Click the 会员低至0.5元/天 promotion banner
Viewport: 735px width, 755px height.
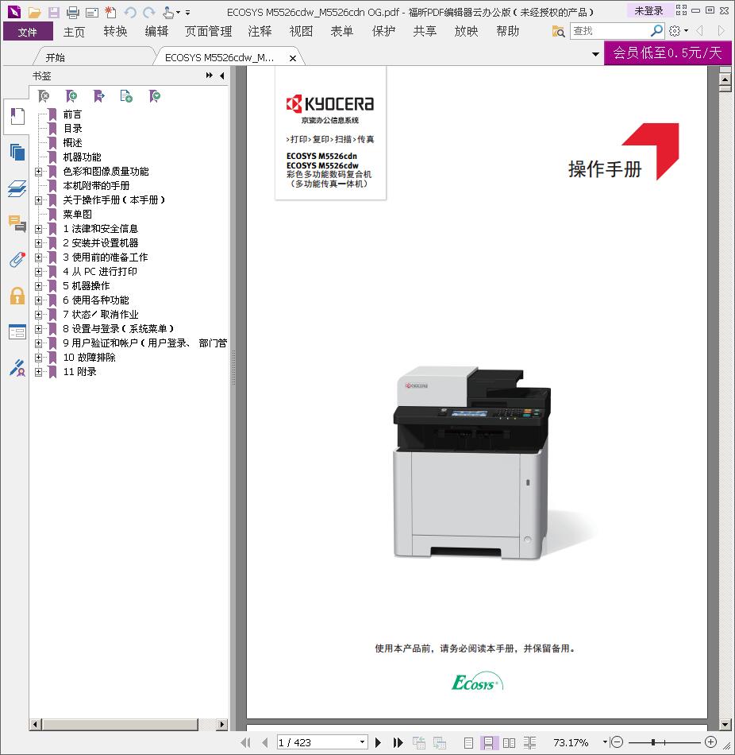[668, 52]
